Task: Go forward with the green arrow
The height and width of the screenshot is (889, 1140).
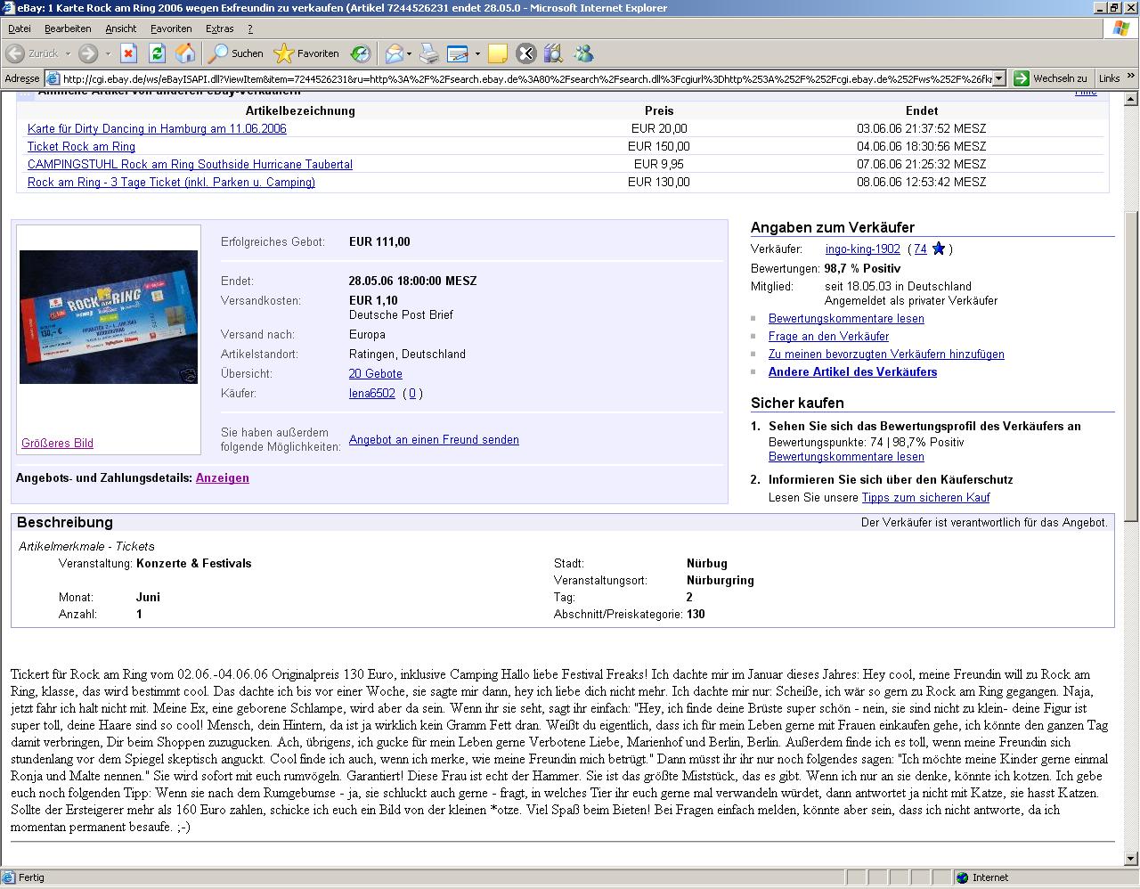Action: pyautogui.click(x=88, y=53)
